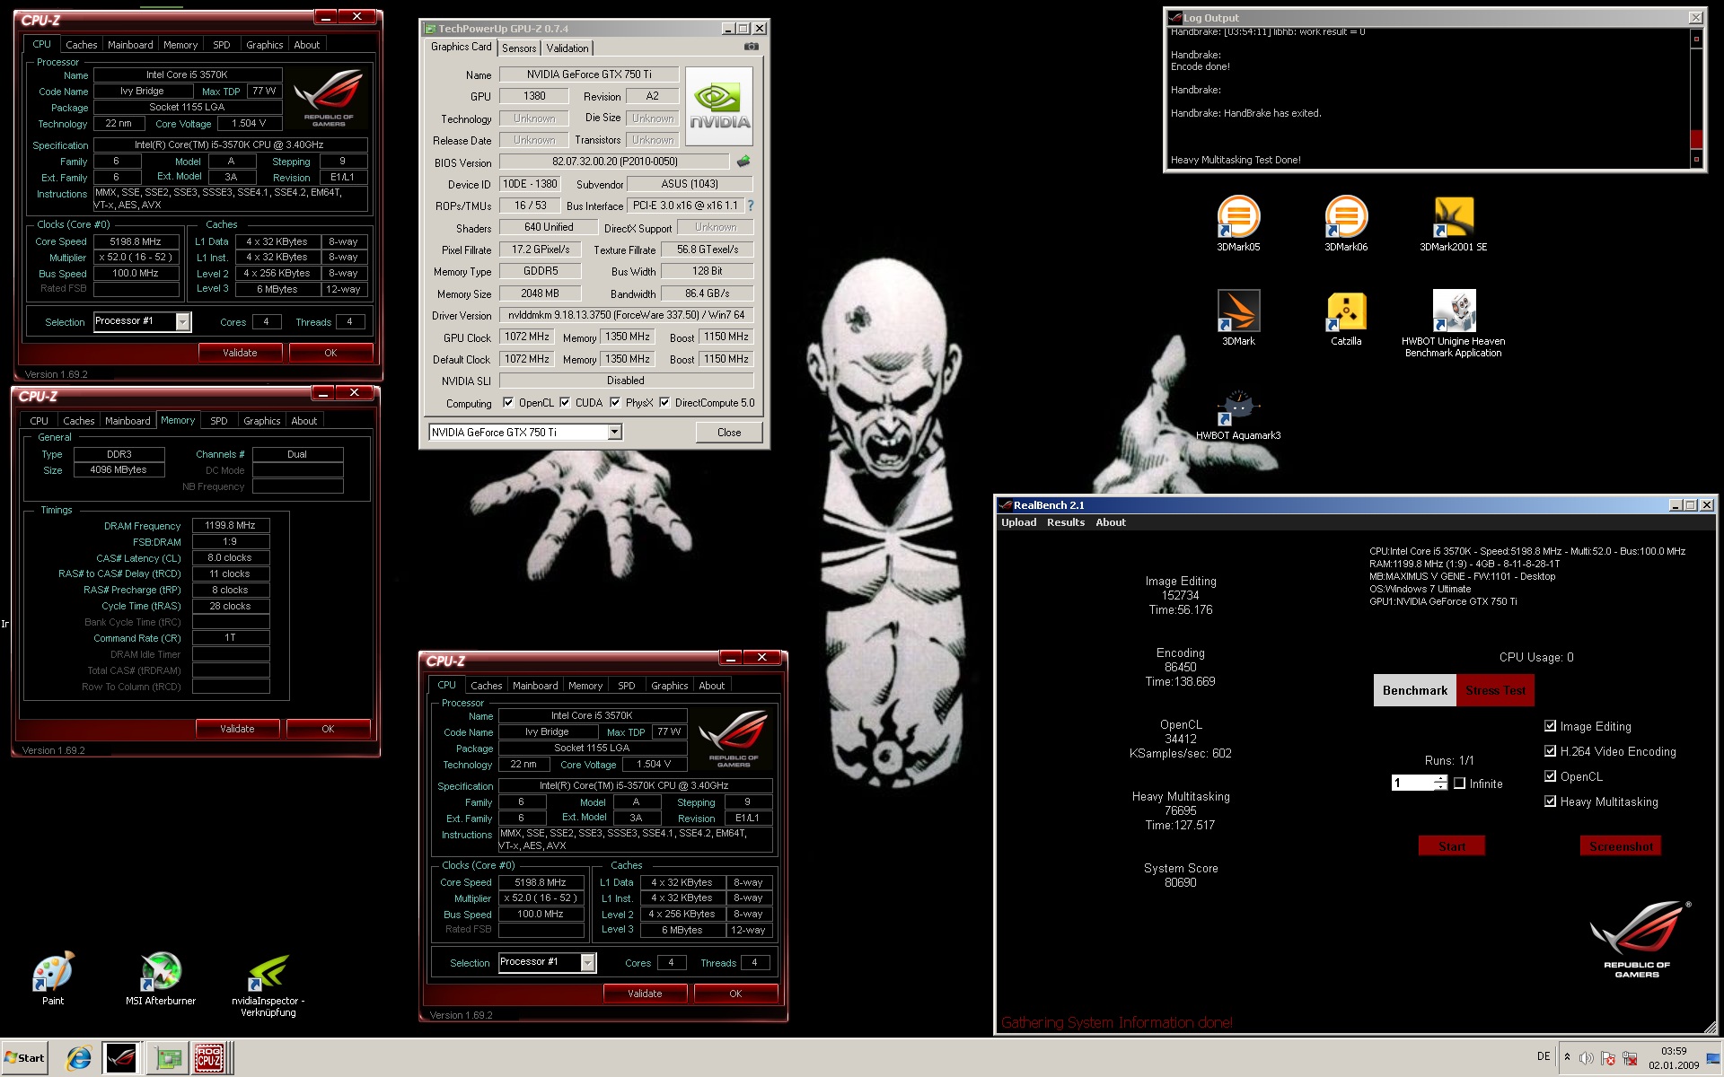Switch to the Sensors tab in GPU-Z

[519, 48]
